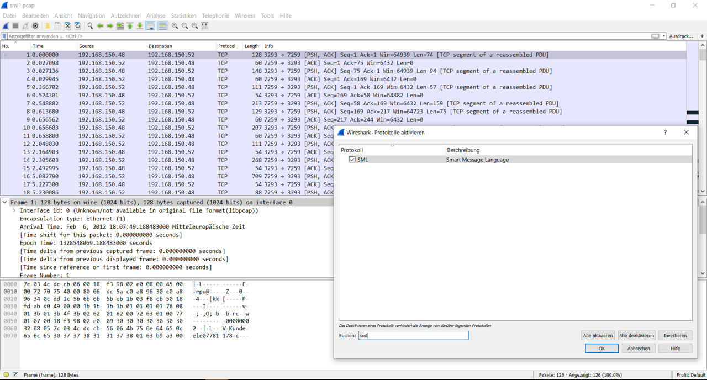The height and width of the screenshot is (380, 707).
Task: Open the Statistiken menu
Action: click(183, 15)
